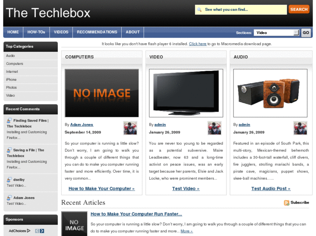Open the Sections dropdown showing Video

point(276,32)
